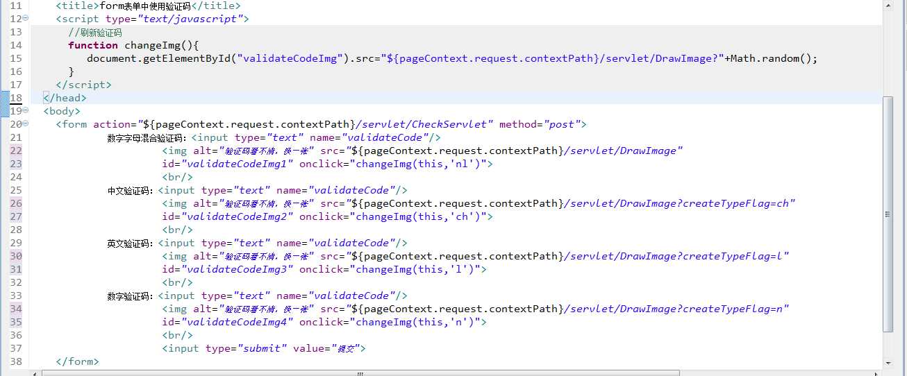The height and width of the screenshot is (376, 907).
Task: Click the opening '<body>' tag
Action: point(62,111)
